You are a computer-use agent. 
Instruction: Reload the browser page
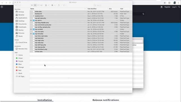click(x=10, y=3)
